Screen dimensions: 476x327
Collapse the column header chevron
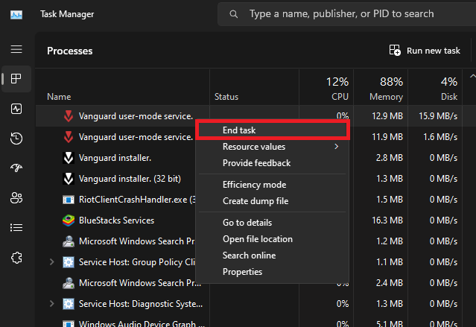(473, 77)
